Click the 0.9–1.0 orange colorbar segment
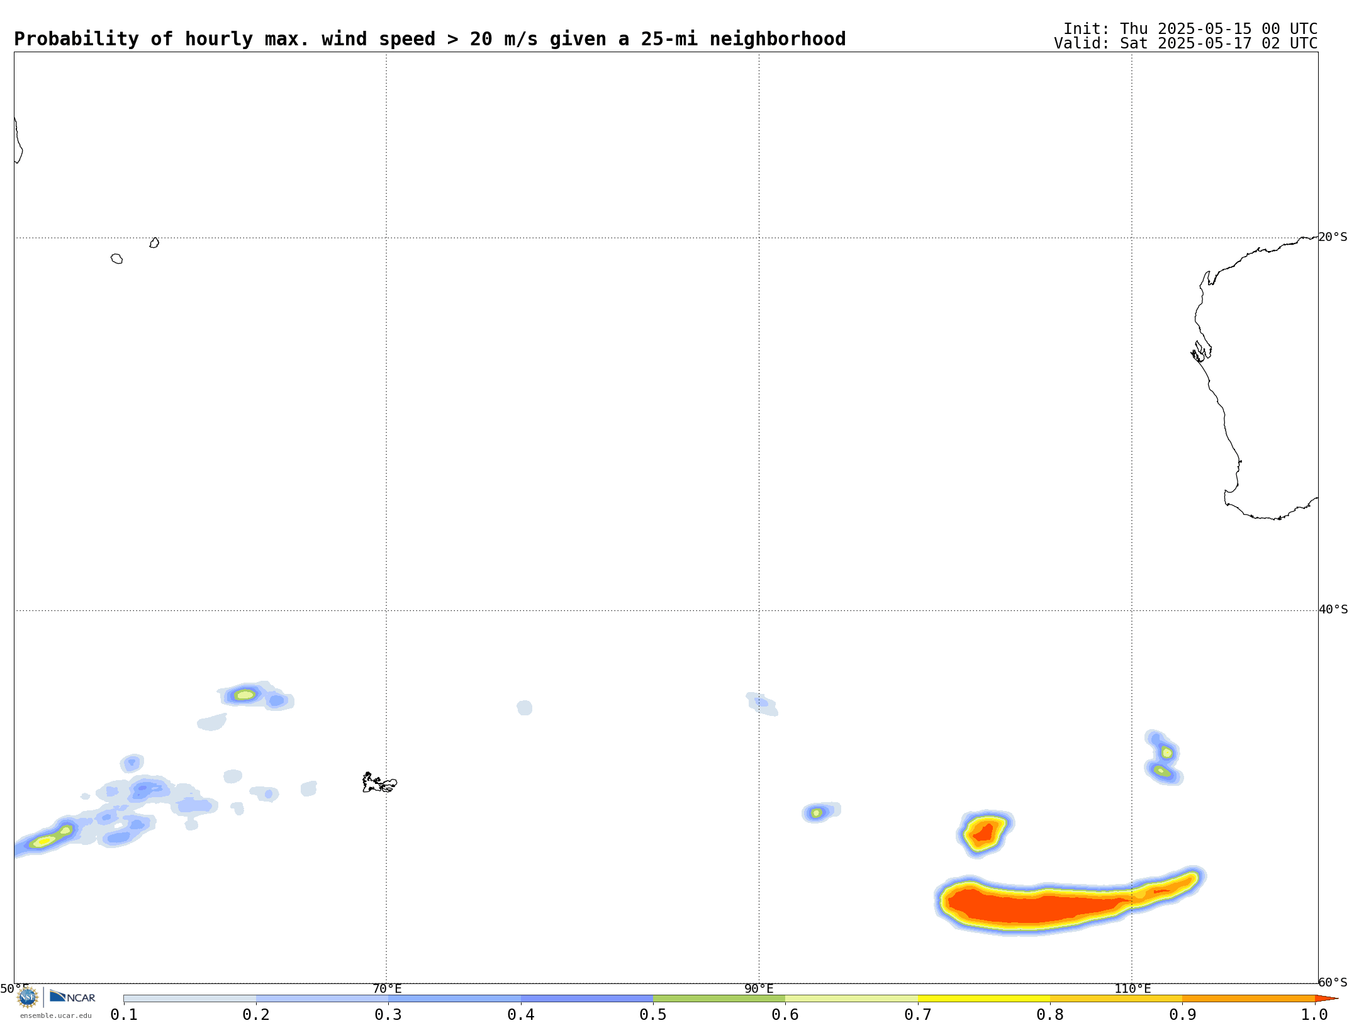Image resolution: width=1359 pixels, height=1023 pixels. [1248, 998]
